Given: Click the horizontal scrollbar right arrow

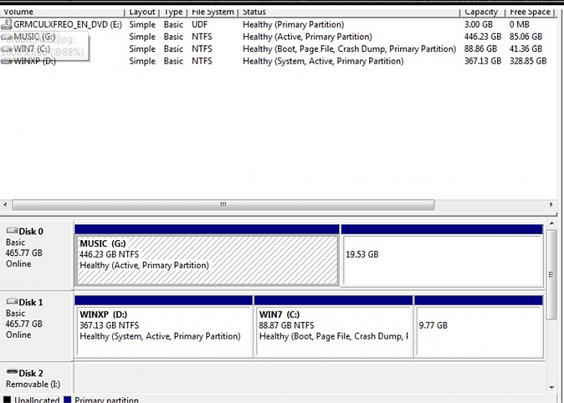Looking at the screenshot, I should tap(551, 205).
